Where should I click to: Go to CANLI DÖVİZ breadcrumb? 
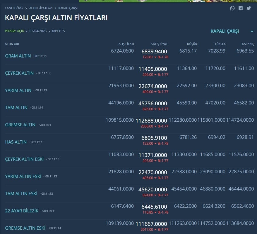point(14,8)
